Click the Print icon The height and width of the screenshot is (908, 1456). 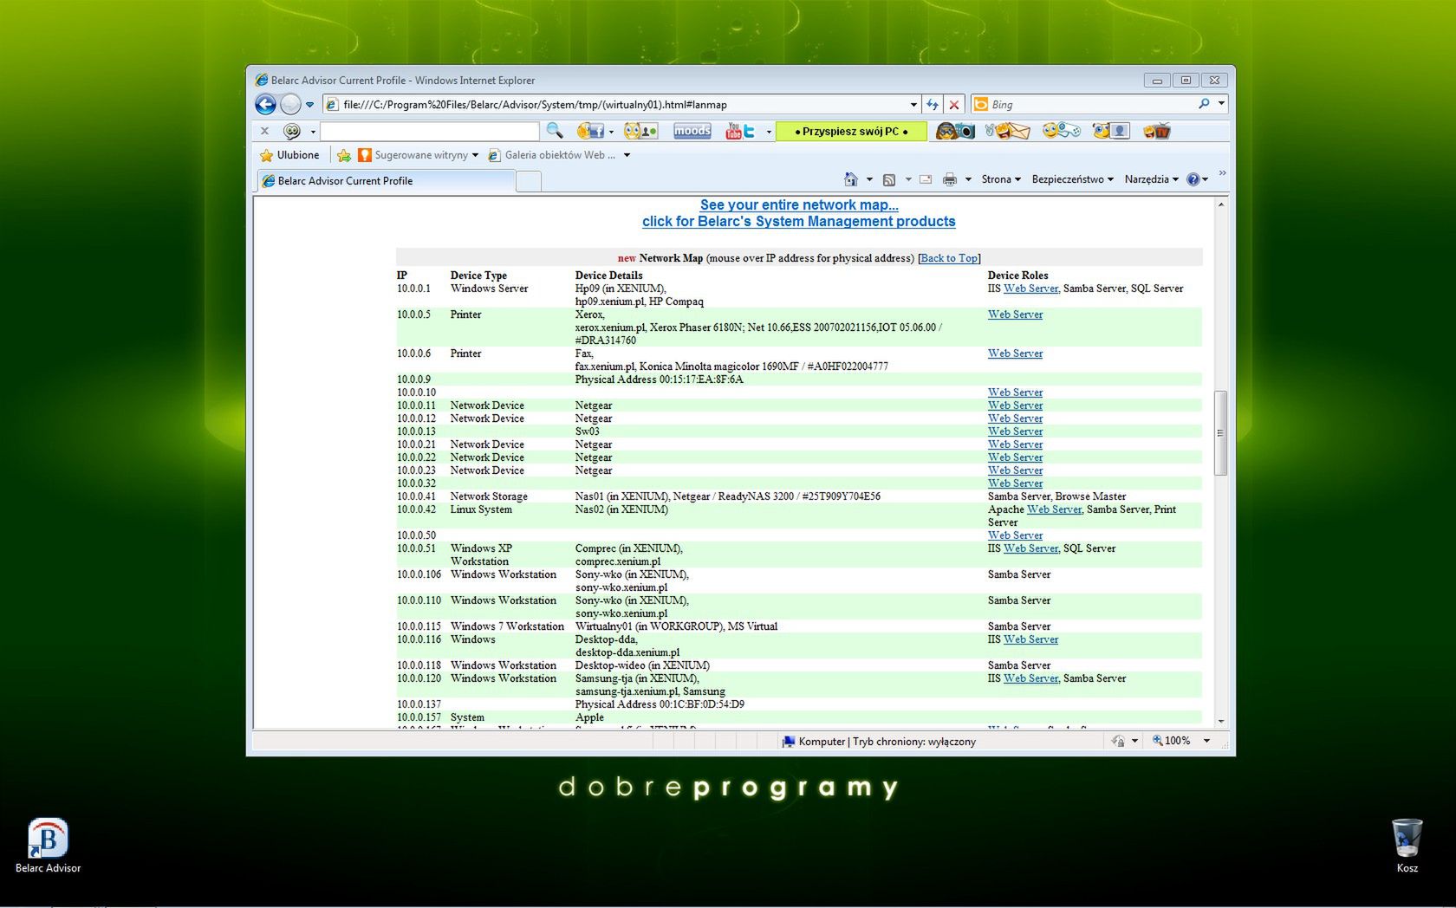pyautogui.click(x=950, y=179)
